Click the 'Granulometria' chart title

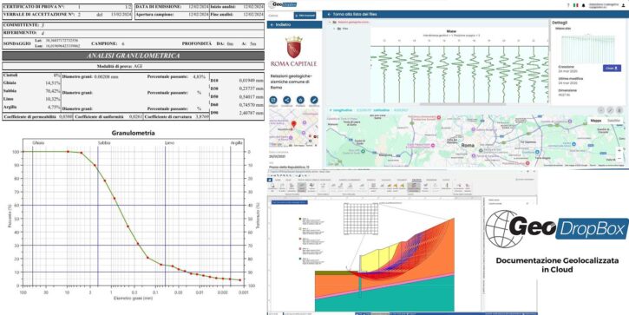[x=134, y=133]
